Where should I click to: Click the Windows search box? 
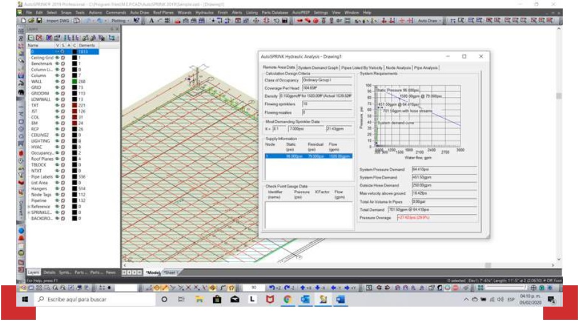pyautogui.click(x=88, y=300)
